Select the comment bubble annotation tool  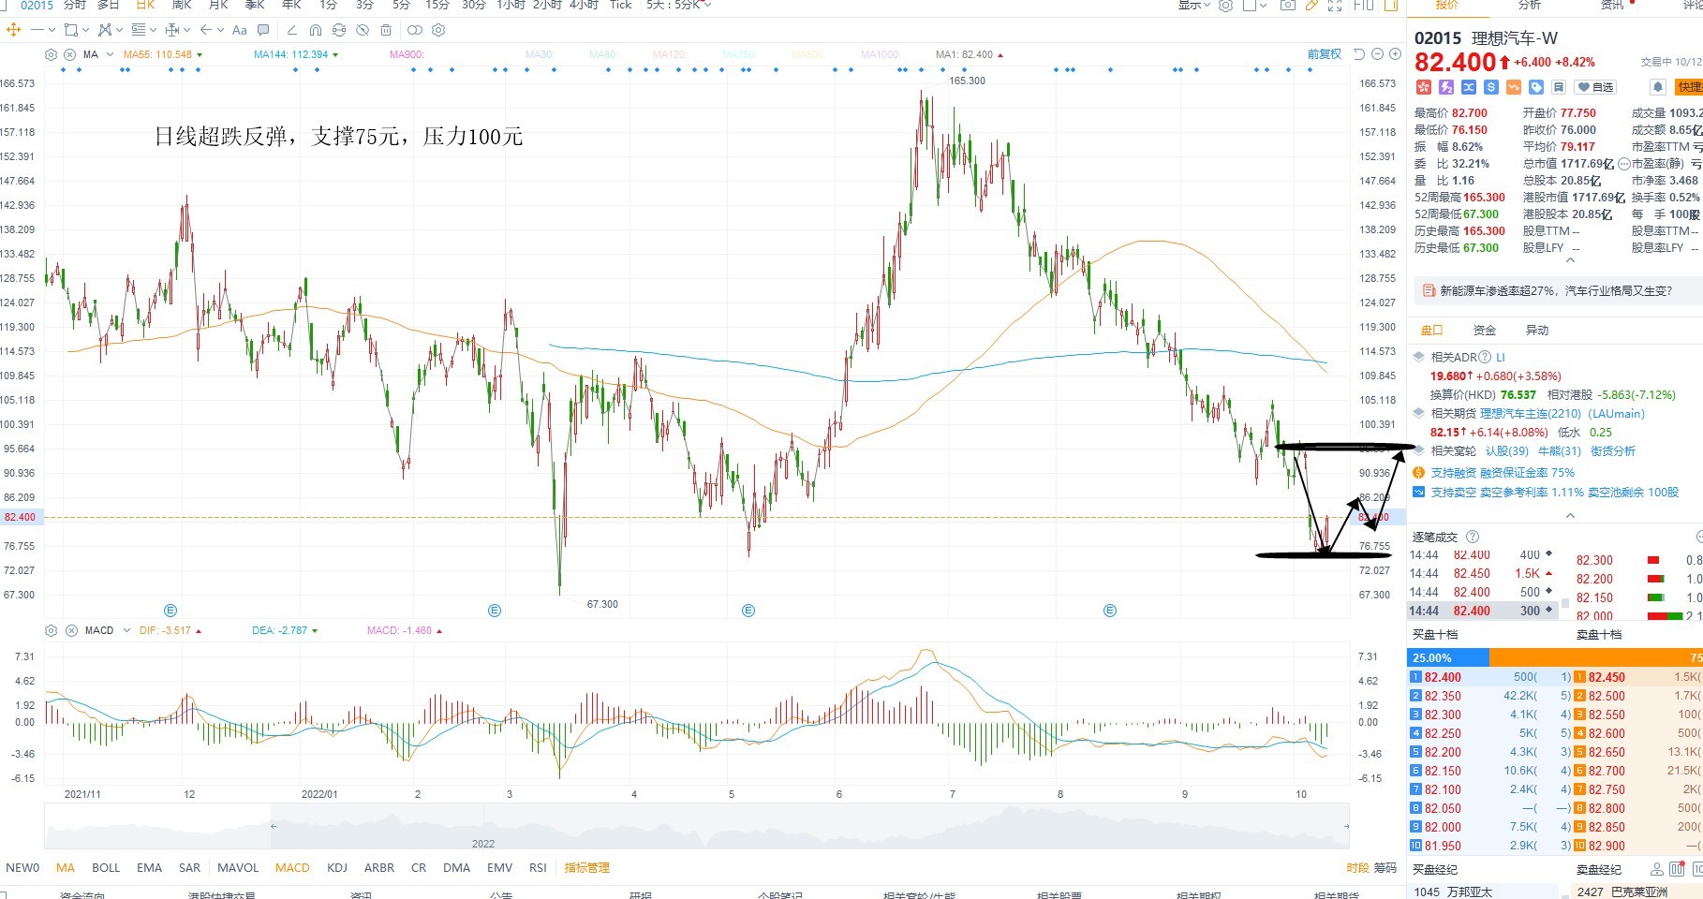(x=263, y=30)
